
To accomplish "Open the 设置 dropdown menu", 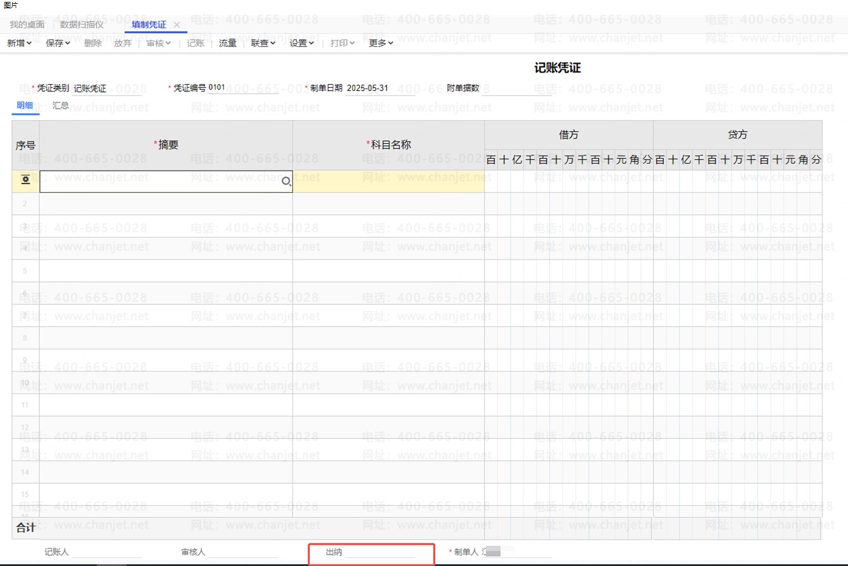I will pyautogui.click(x=302, y=43).
